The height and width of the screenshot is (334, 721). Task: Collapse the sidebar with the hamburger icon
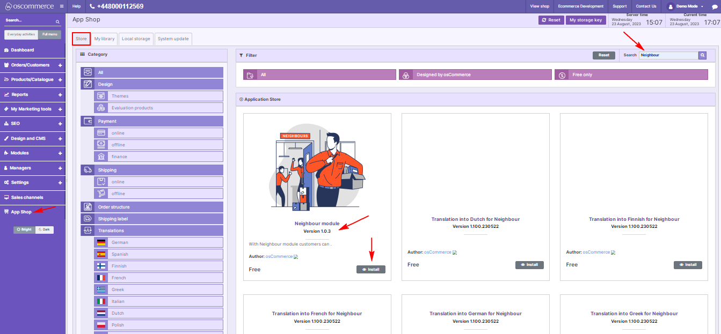62,6
